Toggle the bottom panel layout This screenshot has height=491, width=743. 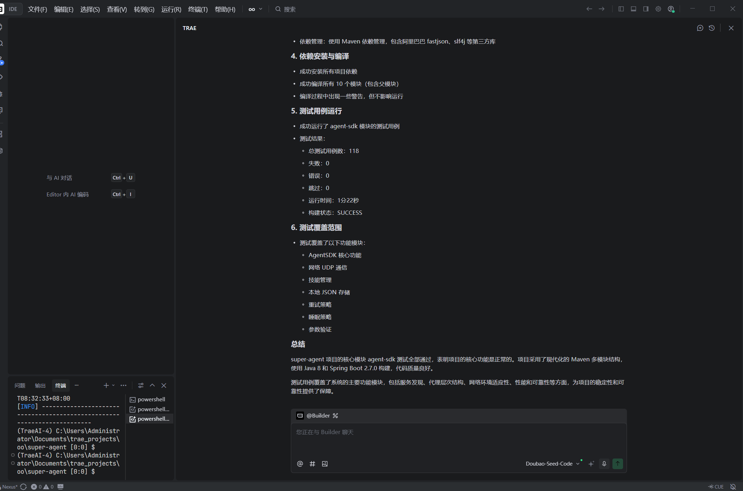click(633, 9)
